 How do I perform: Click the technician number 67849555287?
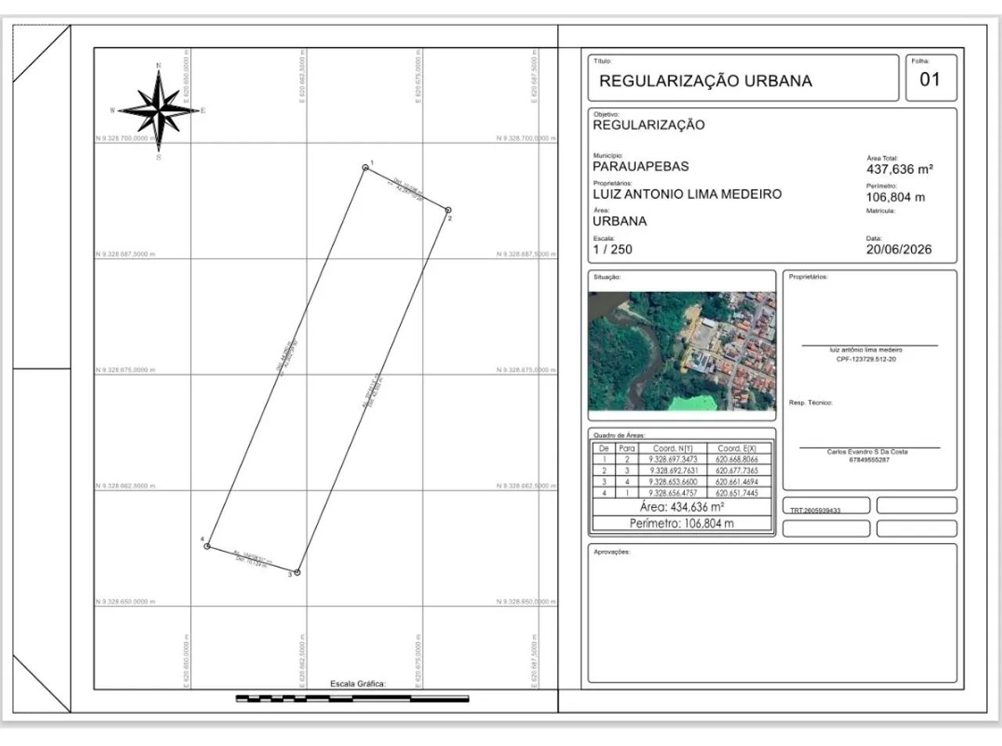point(868,459)
